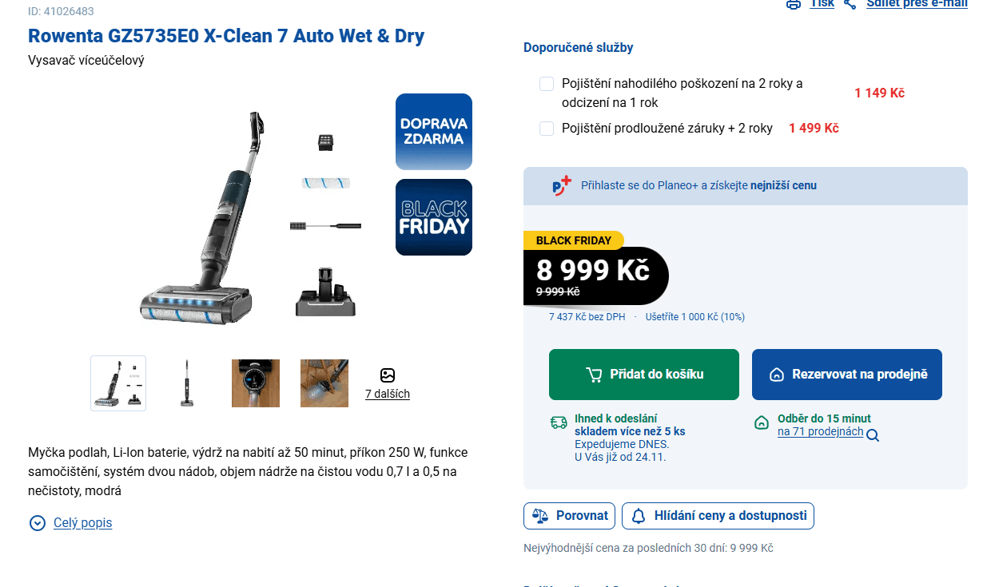Click the share icon for e-mail sharing
The image size is (983, 587).
850,4
